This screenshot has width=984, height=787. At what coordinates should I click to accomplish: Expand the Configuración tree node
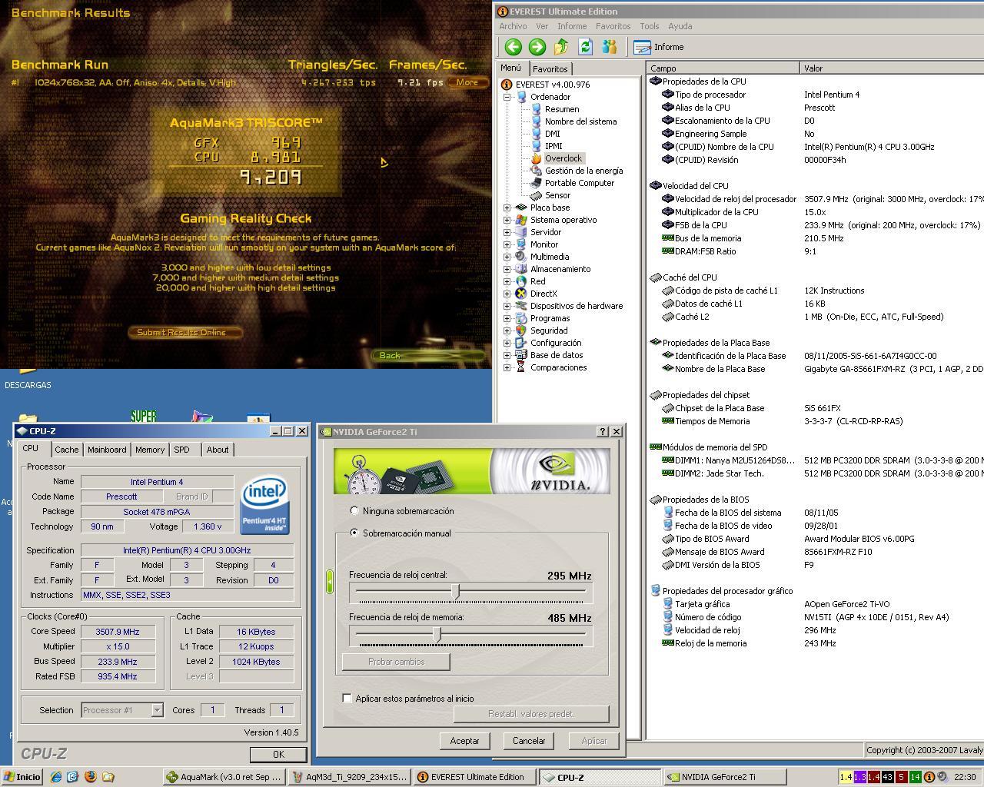(x=507, y=343)
